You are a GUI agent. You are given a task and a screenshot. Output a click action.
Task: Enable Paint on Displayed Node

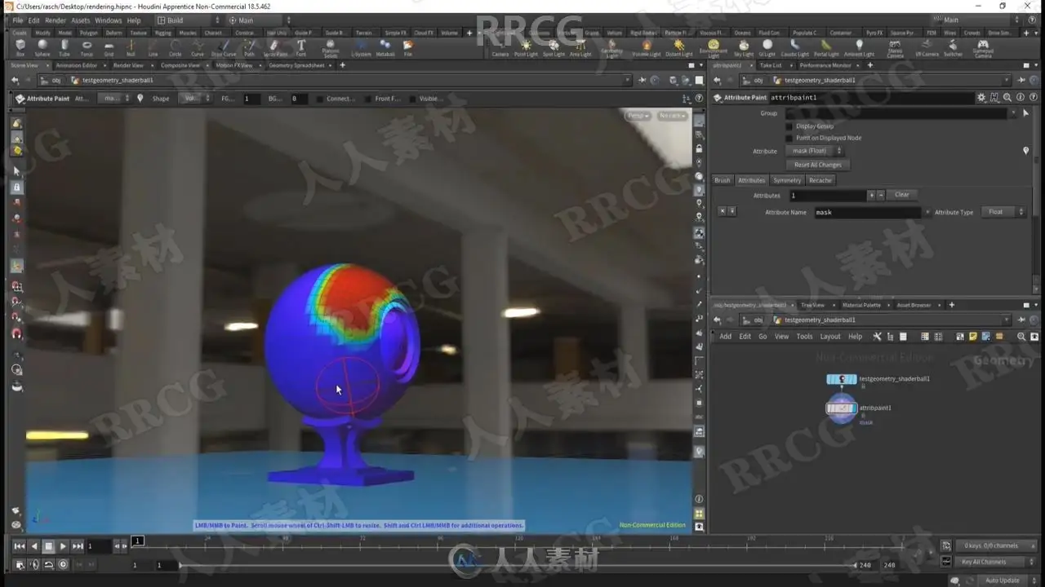(x=789, y=138)
